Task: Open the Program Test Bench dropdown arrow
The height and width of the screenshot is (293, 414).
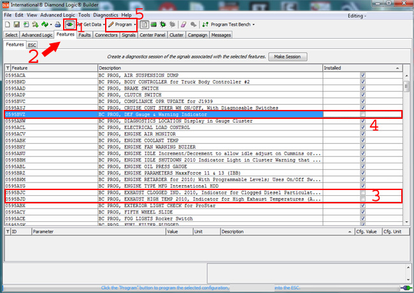Action: (253, 25)
